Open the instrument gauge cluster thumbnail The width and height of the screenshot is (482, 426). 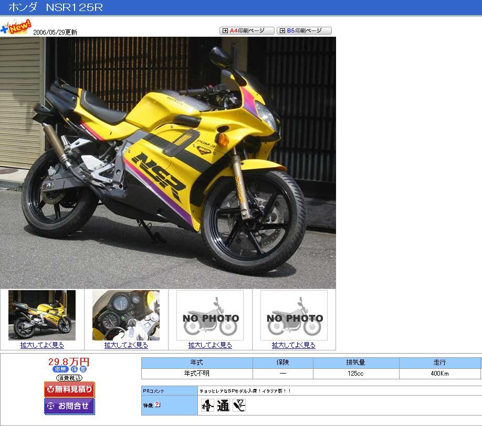click(x=126, y=315)
